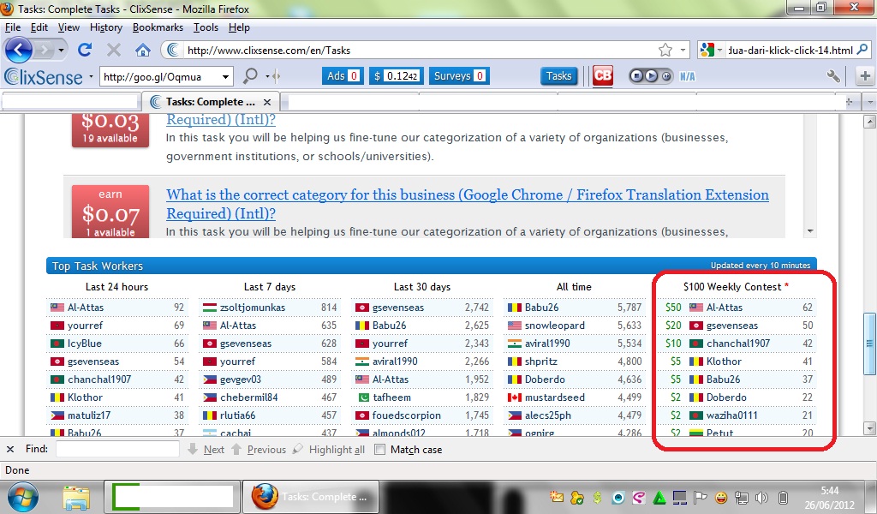Image resolution: width=877 pixels, height=514 pixels.
Task: Click the ClixSense toolbar search magnifier
Action: [x=250, y=76]
